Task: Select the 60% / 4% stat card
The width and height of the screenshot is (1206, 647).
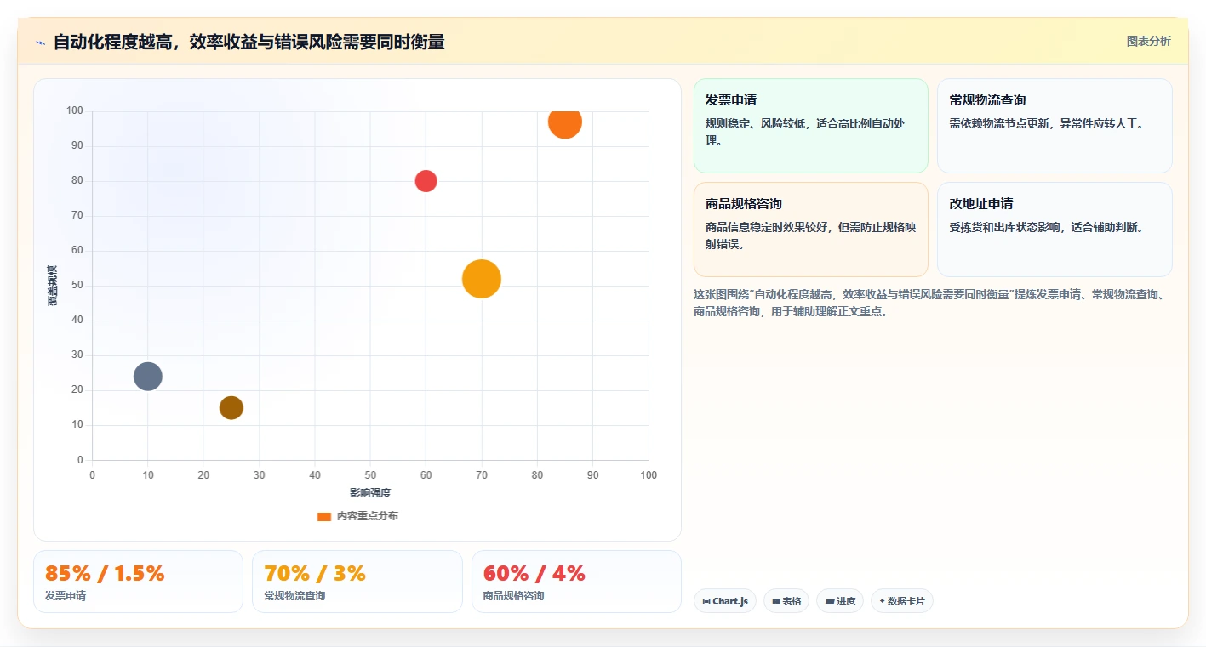Action: [576, 582]
